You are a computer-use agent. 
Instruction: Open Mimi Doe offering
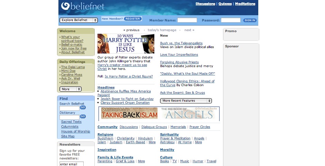pos(68,71)
